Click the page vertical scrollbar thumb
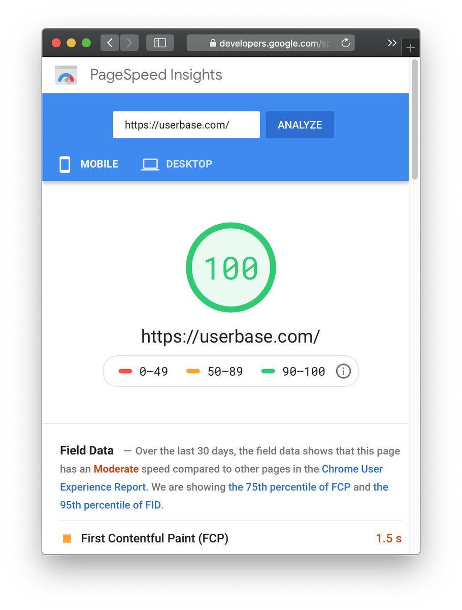The width and height of the screenshot is (462, 610). 415,119
